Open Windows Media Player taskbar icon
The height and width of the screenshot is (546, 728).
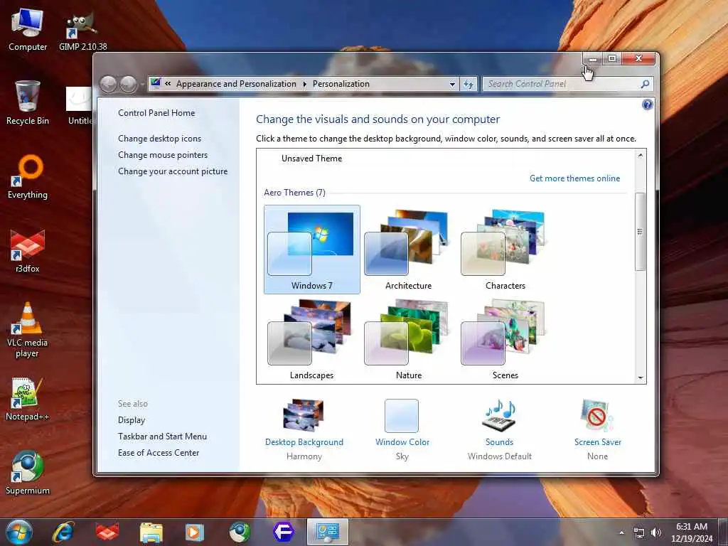point(195,532)
